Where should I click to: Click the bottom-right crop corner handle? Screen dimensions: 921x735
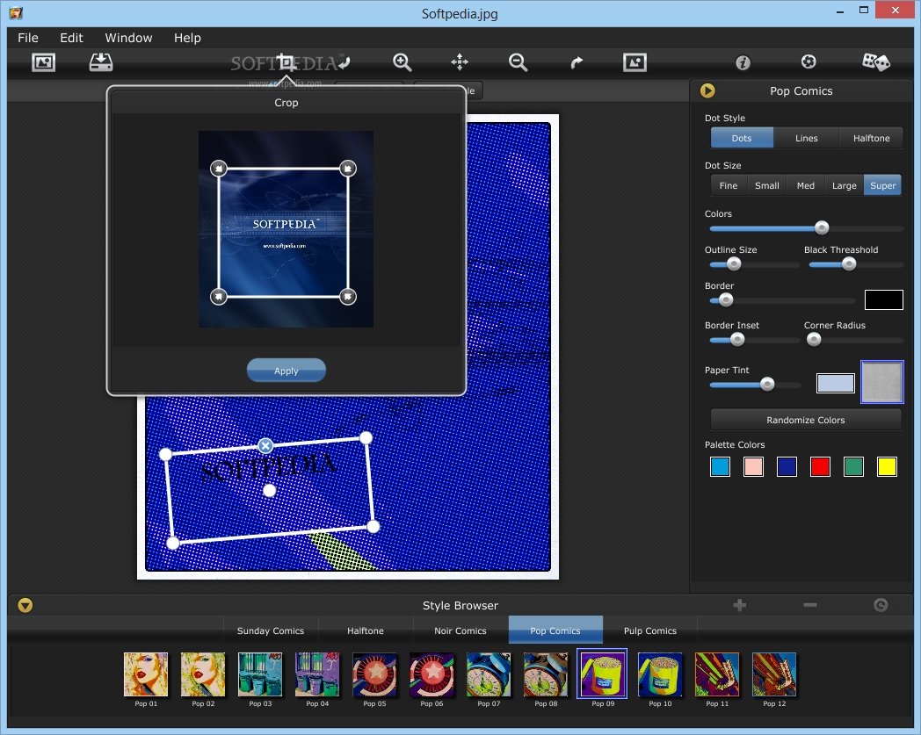tap(348, 297)
